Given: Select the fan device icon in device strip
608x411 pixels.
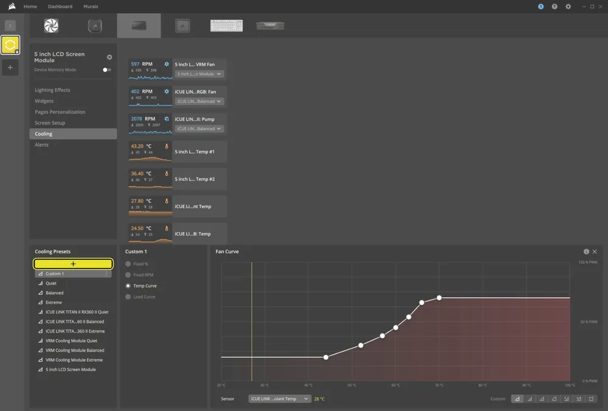Looking at the screenshot, I should [x=51, y=26].
